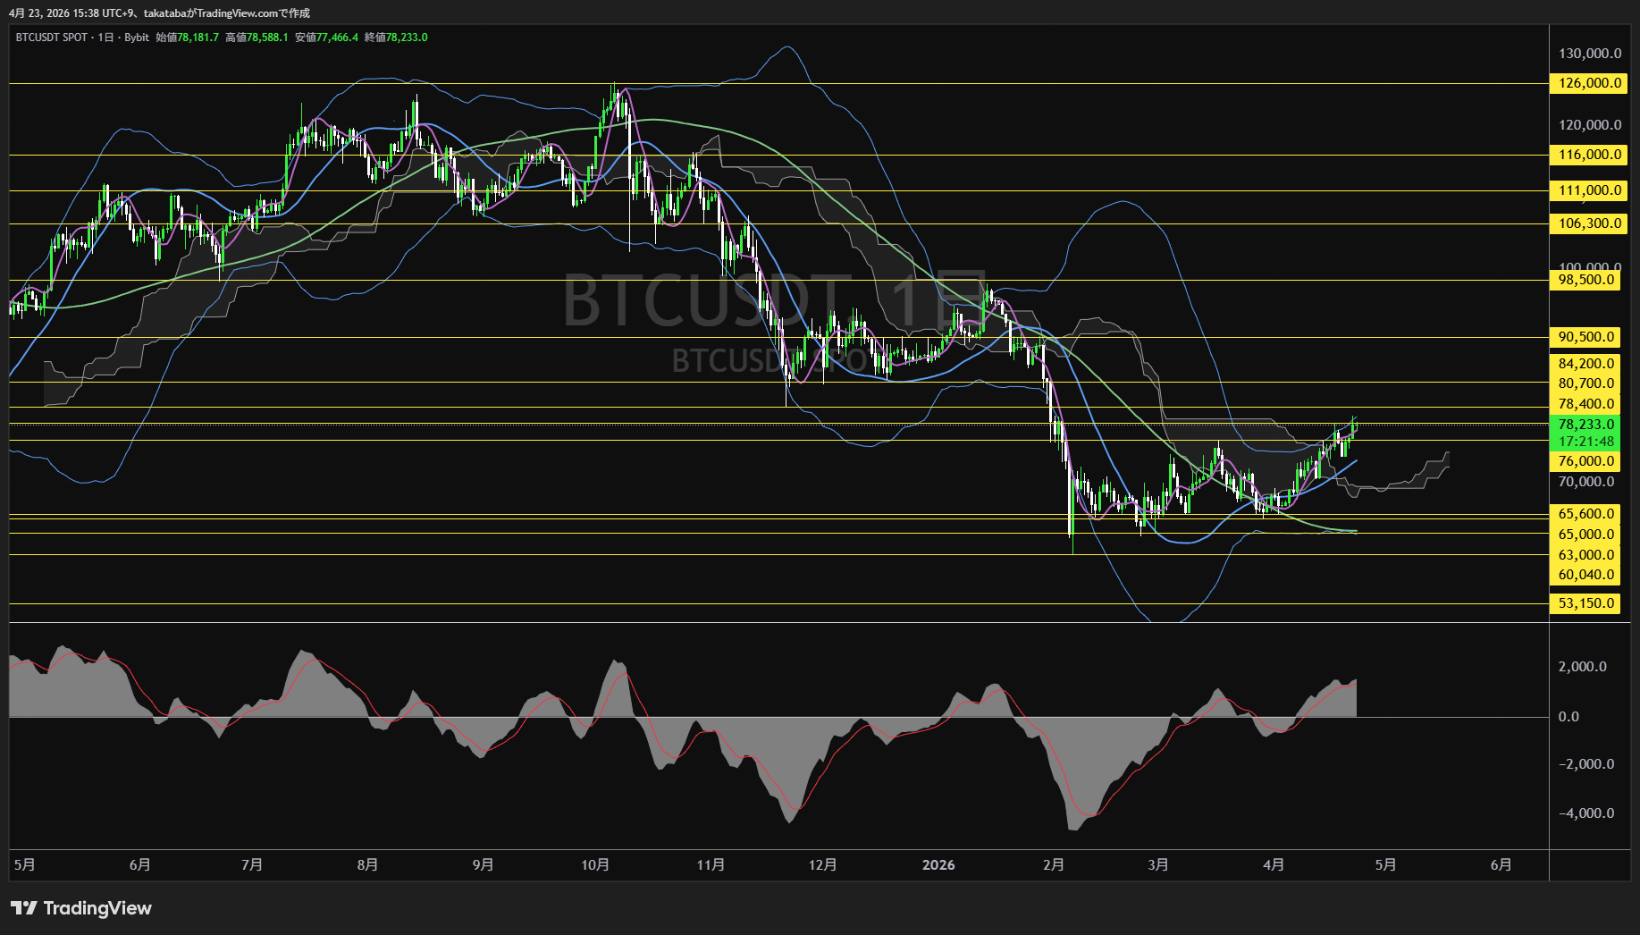Click the 106,300.0 price level label
The height and width of the screenshot is (935, 1640).
coord(1588,223)
